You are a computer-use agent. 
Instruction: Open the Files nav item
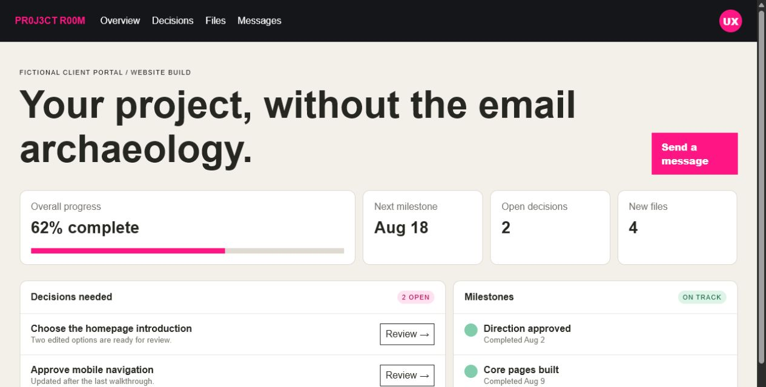click(x=216, y=21)
